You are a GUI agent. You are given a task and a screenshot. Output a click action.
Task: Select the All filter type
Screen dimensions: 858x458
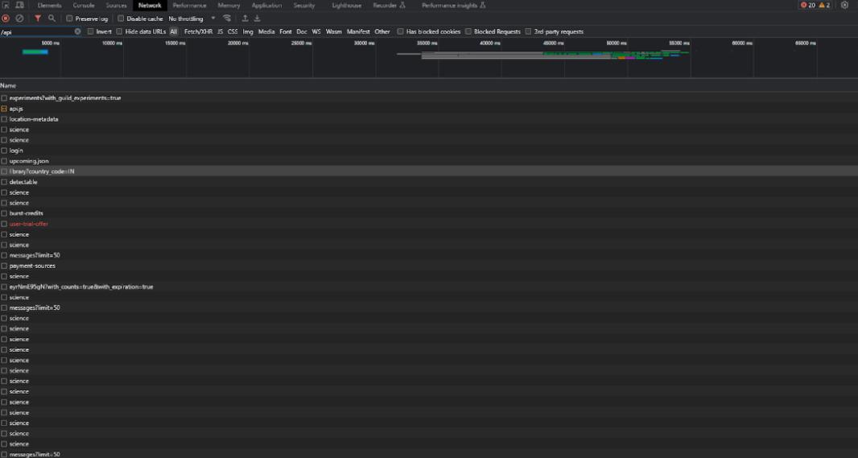(174, 31)
